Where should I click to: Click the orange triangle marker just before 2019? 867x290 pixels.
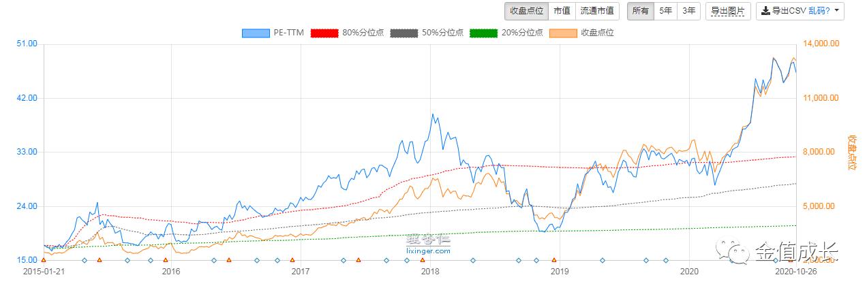(x=554, y=260)
